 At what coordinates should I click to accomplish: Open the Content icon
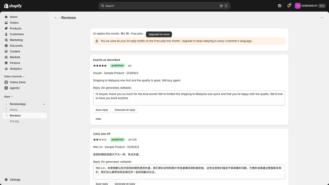(x=6, y=51)
